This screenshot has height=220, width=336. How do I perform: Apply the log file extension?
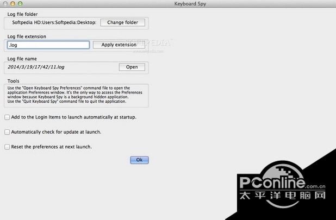119,45
